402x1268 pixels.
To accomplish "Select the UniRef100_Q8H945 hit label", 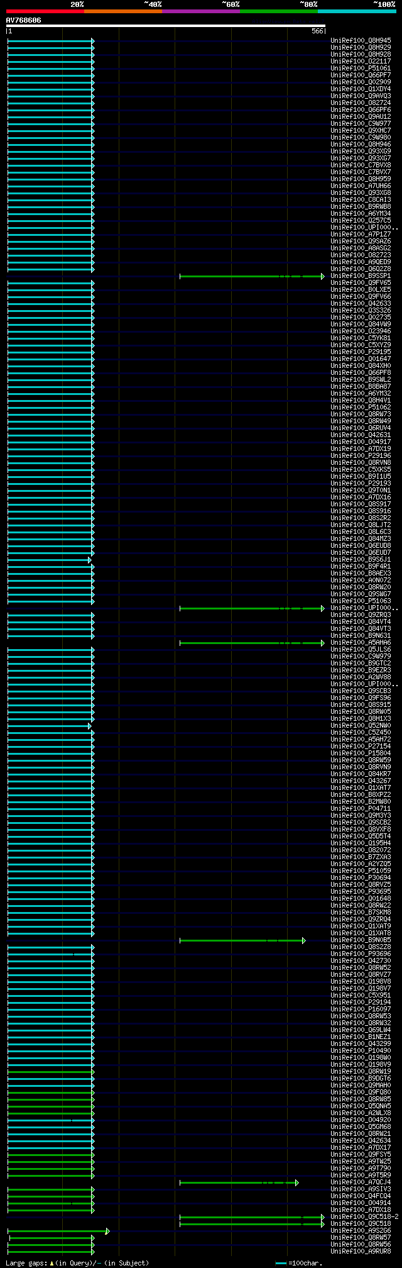I will point(361,41).
